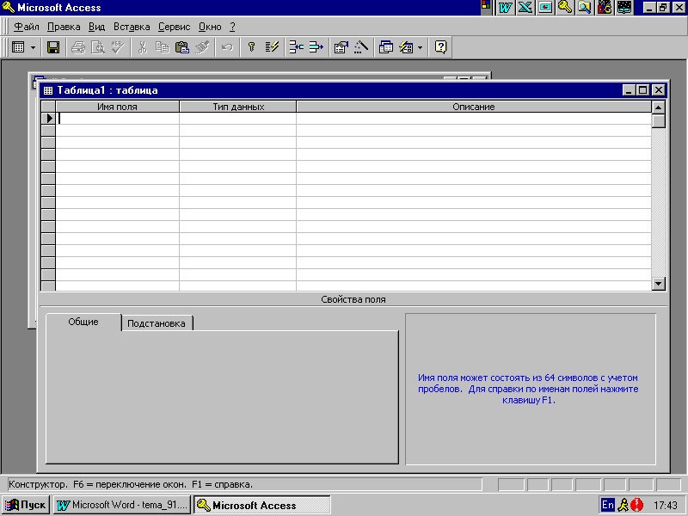Click the running figure tray icon
This screenshot has height=516, width=688.
click(x=623, y=505)
